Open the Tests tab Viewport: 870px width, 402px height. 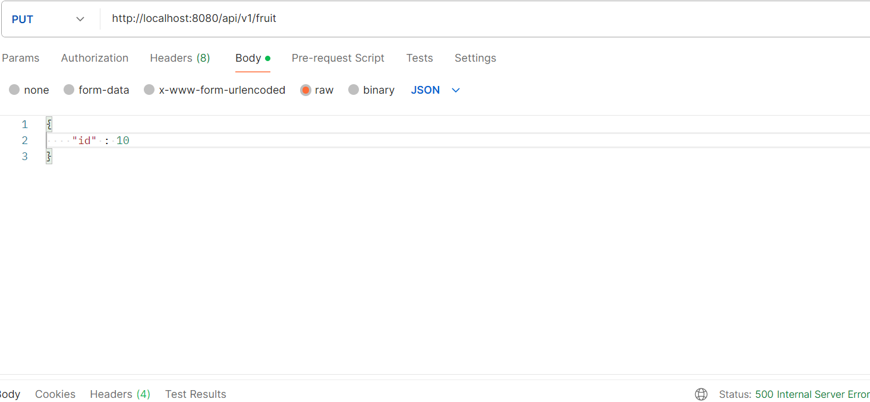click(420, 58)
